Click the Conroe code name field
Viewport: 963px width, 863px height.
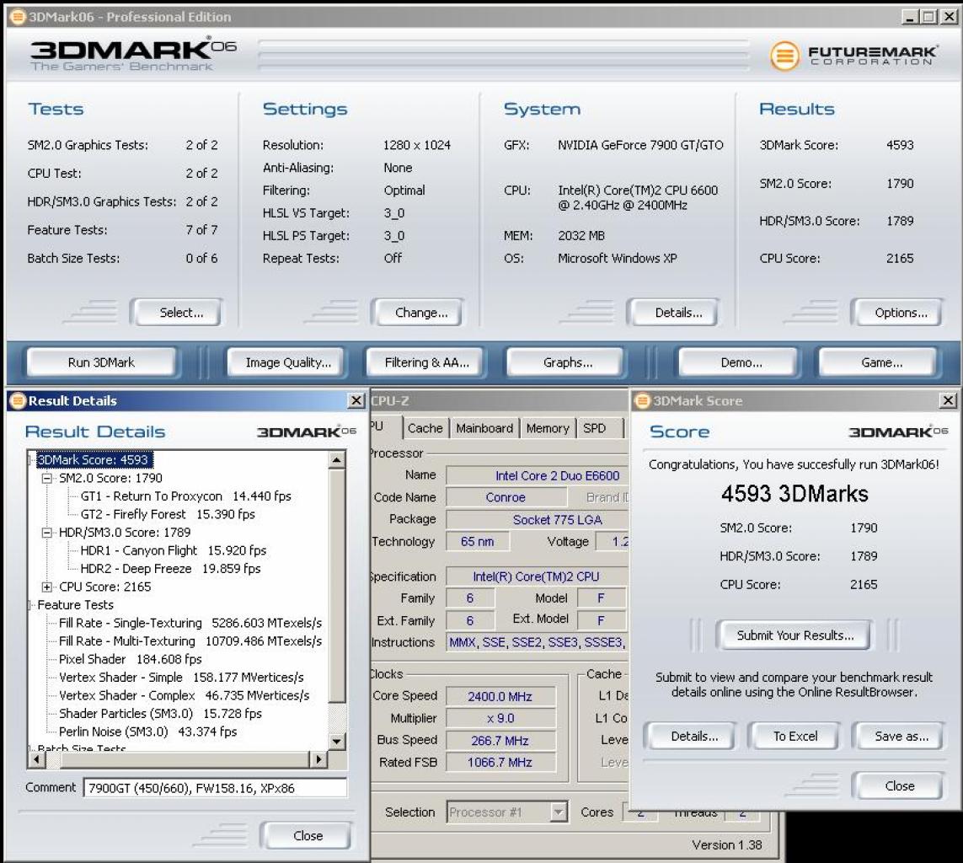[505, 497]
